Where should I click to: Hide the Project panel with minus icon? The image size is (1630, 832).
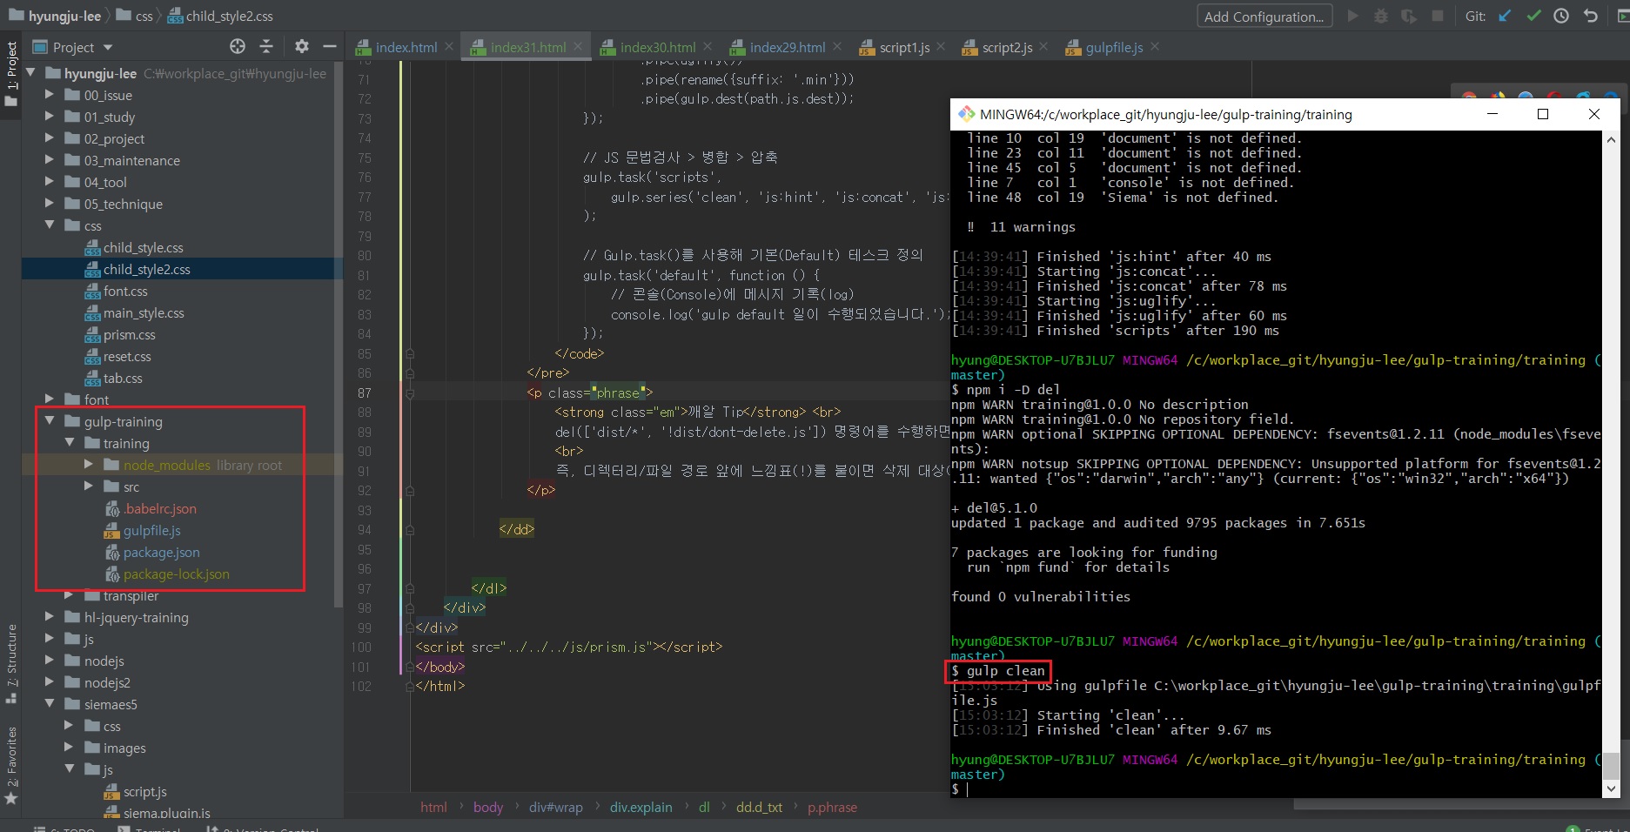[329, 46]
